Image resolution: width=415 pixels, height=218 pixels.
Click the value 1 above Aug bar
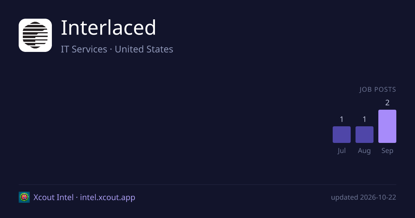click(365, 119)
